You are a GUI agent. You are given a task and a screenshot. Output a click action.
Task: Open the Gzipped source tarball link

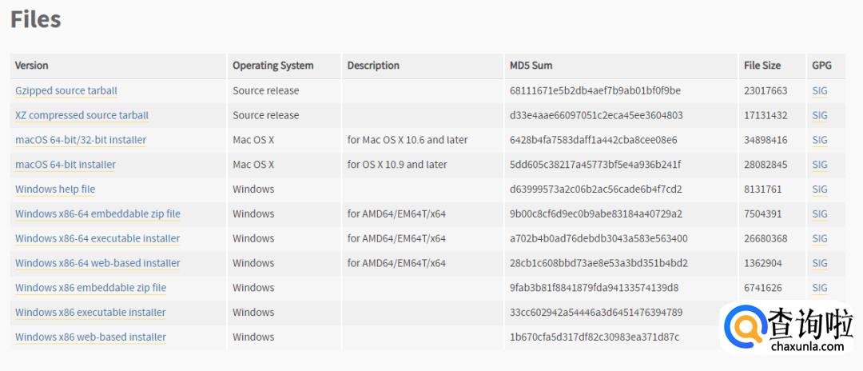66,91
